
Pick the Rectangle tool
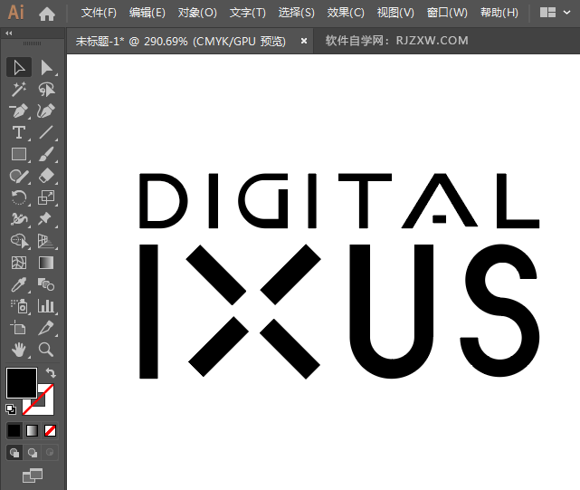19,154
